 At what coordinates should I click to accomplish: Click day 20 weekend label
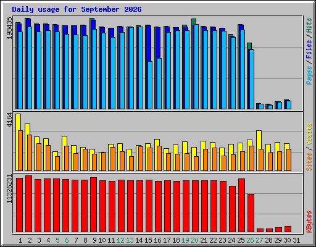(194, 240)
